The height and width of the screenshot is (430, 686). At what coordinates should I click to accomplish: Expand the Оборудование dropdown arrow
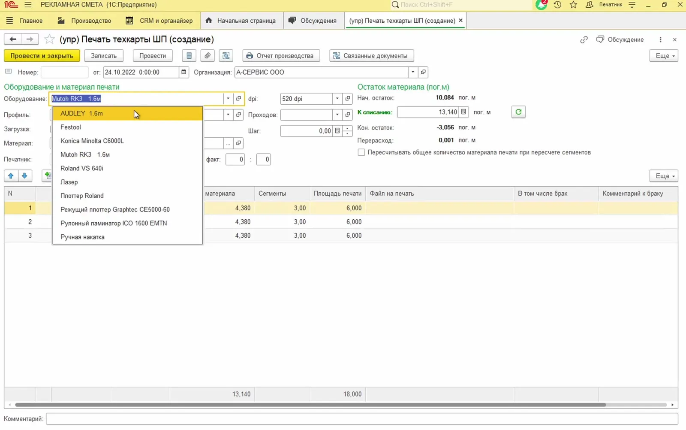228,99
